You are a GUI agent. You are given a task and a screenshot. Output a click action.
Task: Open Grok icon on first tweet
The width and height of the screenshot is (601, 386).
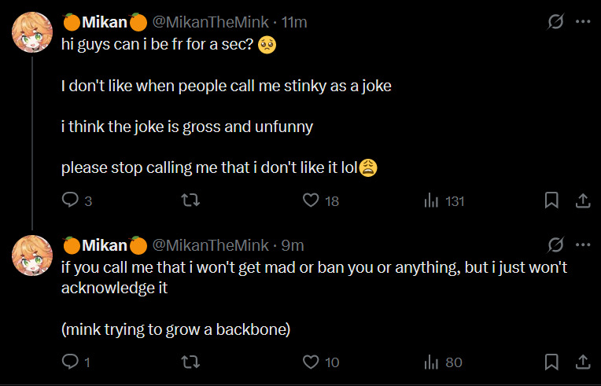555,22
